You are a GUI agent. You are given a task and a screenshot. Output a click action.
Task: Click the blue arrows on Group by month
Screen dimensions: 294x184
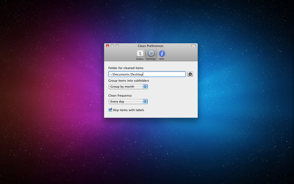point(145,86)
